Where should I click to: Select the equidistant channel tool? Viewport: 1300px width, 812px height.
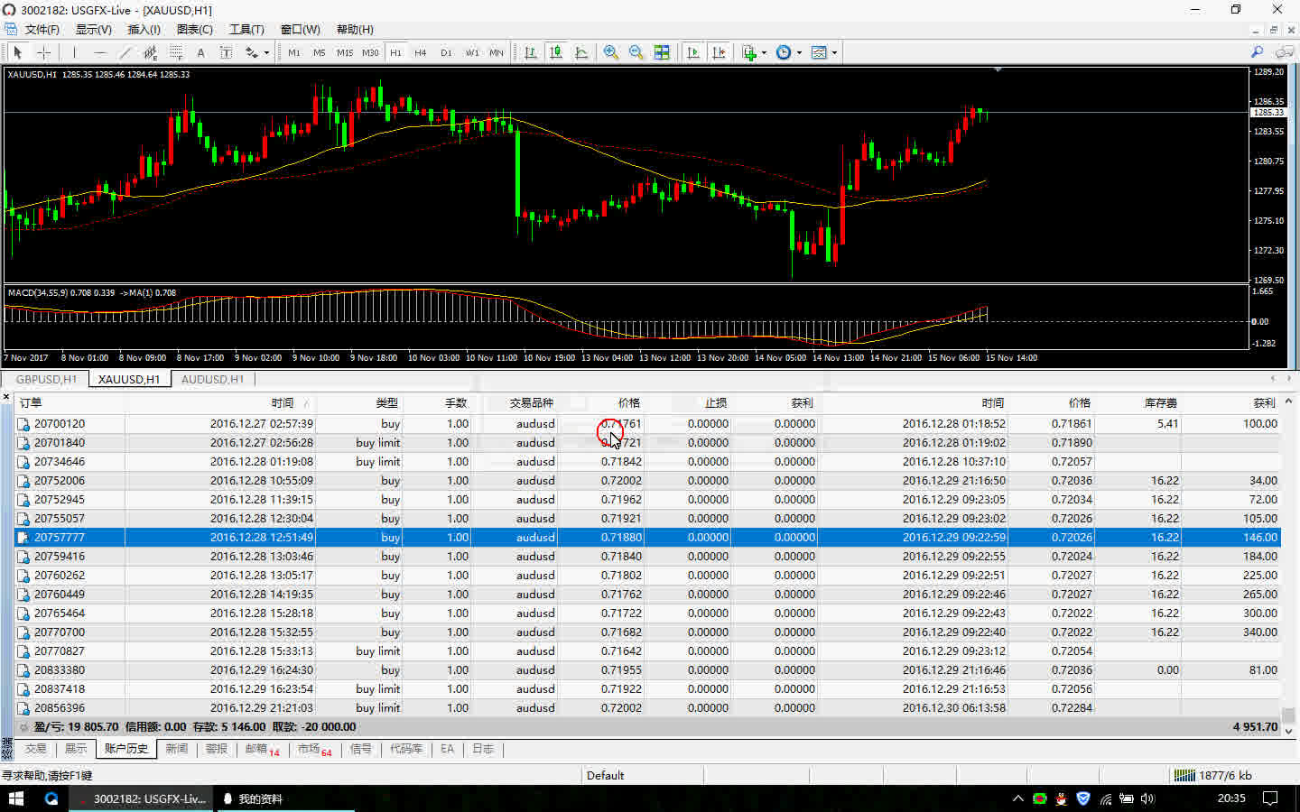pyautogui.click(x=151, y=52)
